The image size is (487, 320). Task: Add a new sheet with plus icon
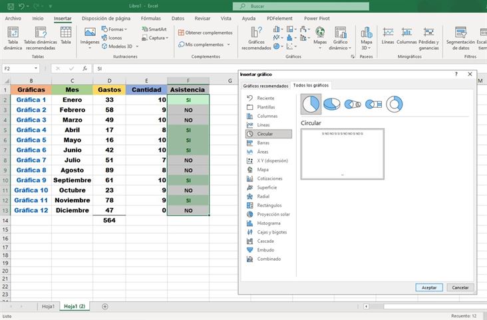pyautogui.click(x=105, y=306)
